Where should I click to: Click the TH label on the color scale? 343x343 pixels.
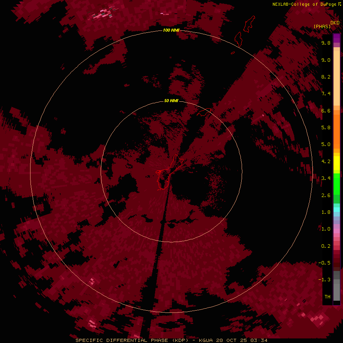point(327,297)
